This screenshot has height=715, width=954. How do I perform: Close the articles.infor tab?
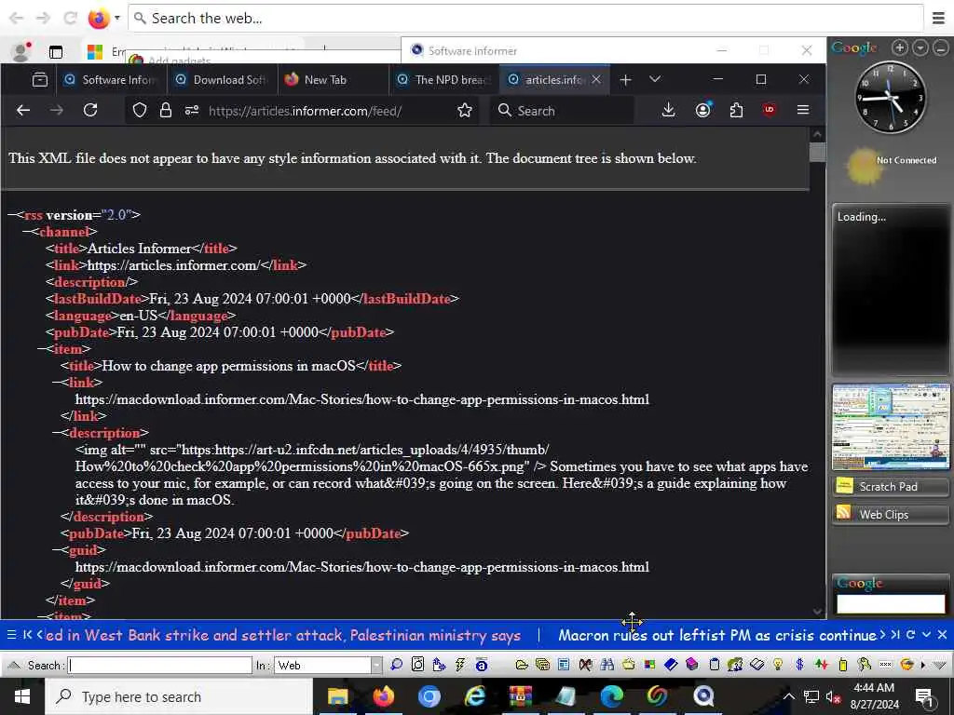click(596, 80)
